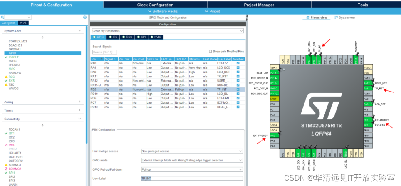Open the GPIO mode dropdown
This screenshot has height=186, width=401.
point(192,161)
